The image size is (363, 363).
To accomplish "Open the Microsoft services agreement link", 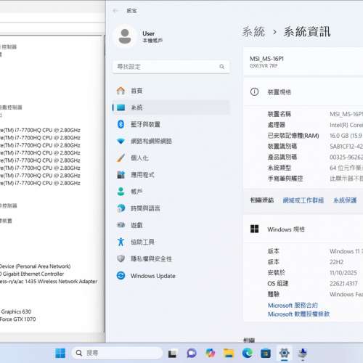I will click(293, 306).
